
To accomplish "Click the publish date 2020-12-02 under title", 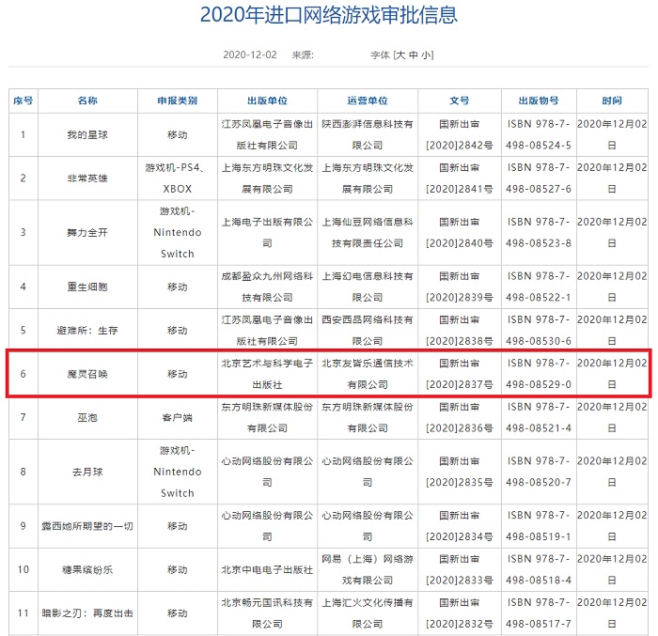I will 250,55.
